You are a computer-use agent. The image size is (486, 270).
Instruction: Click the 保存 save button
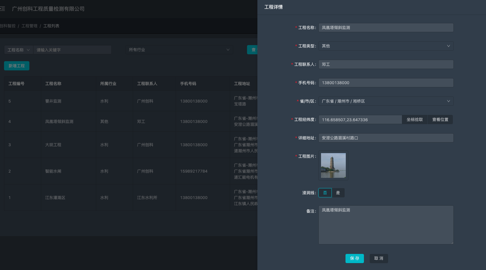[354, 258]
